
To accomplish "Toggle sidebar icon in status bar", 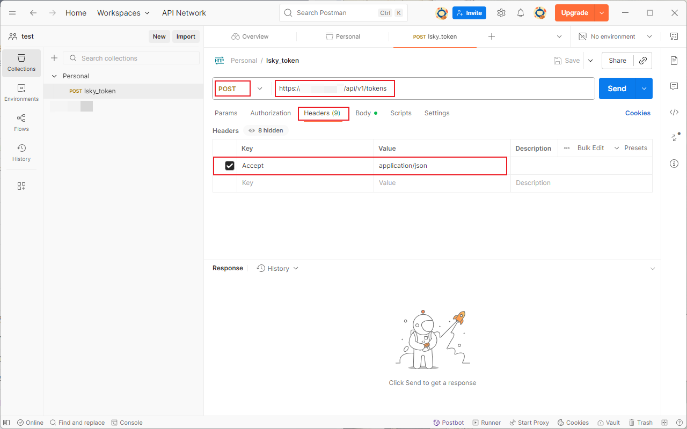I will tap(6, 423).
